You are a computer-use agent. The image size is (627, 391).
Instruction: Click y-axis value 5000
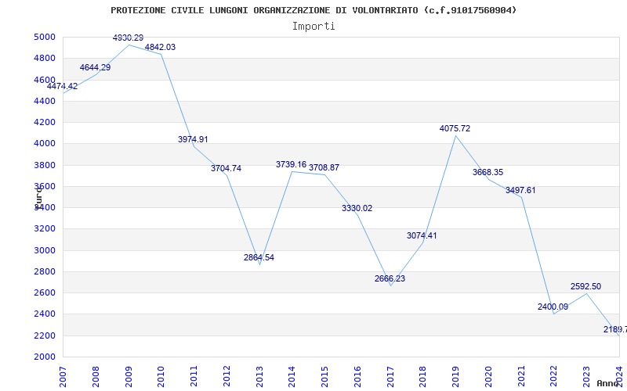pos(44,37)
